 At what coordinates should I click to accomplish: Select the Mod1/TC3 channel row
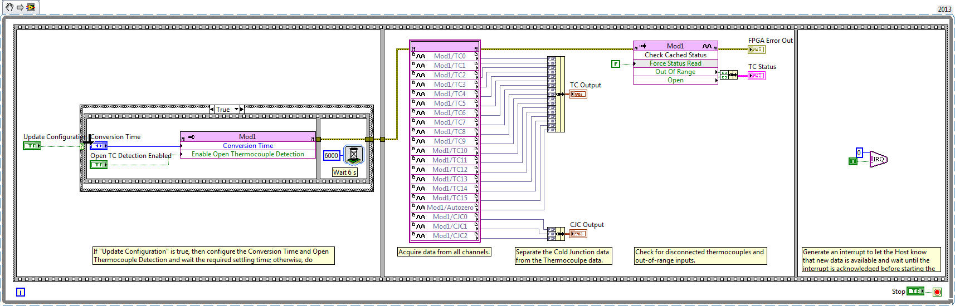tap(445, 84)
